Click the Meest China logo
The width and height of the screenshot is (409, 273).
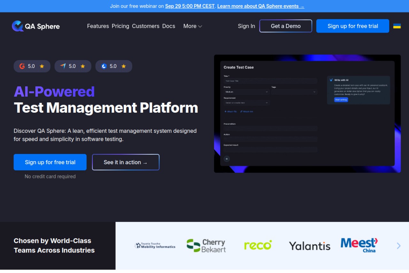coord(359,245)
